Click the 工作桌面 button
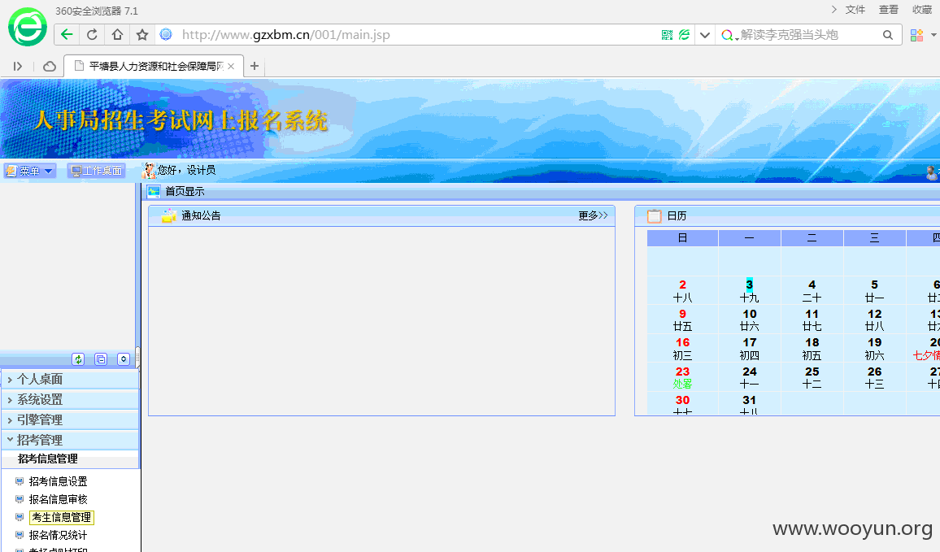 coord(97,171)
